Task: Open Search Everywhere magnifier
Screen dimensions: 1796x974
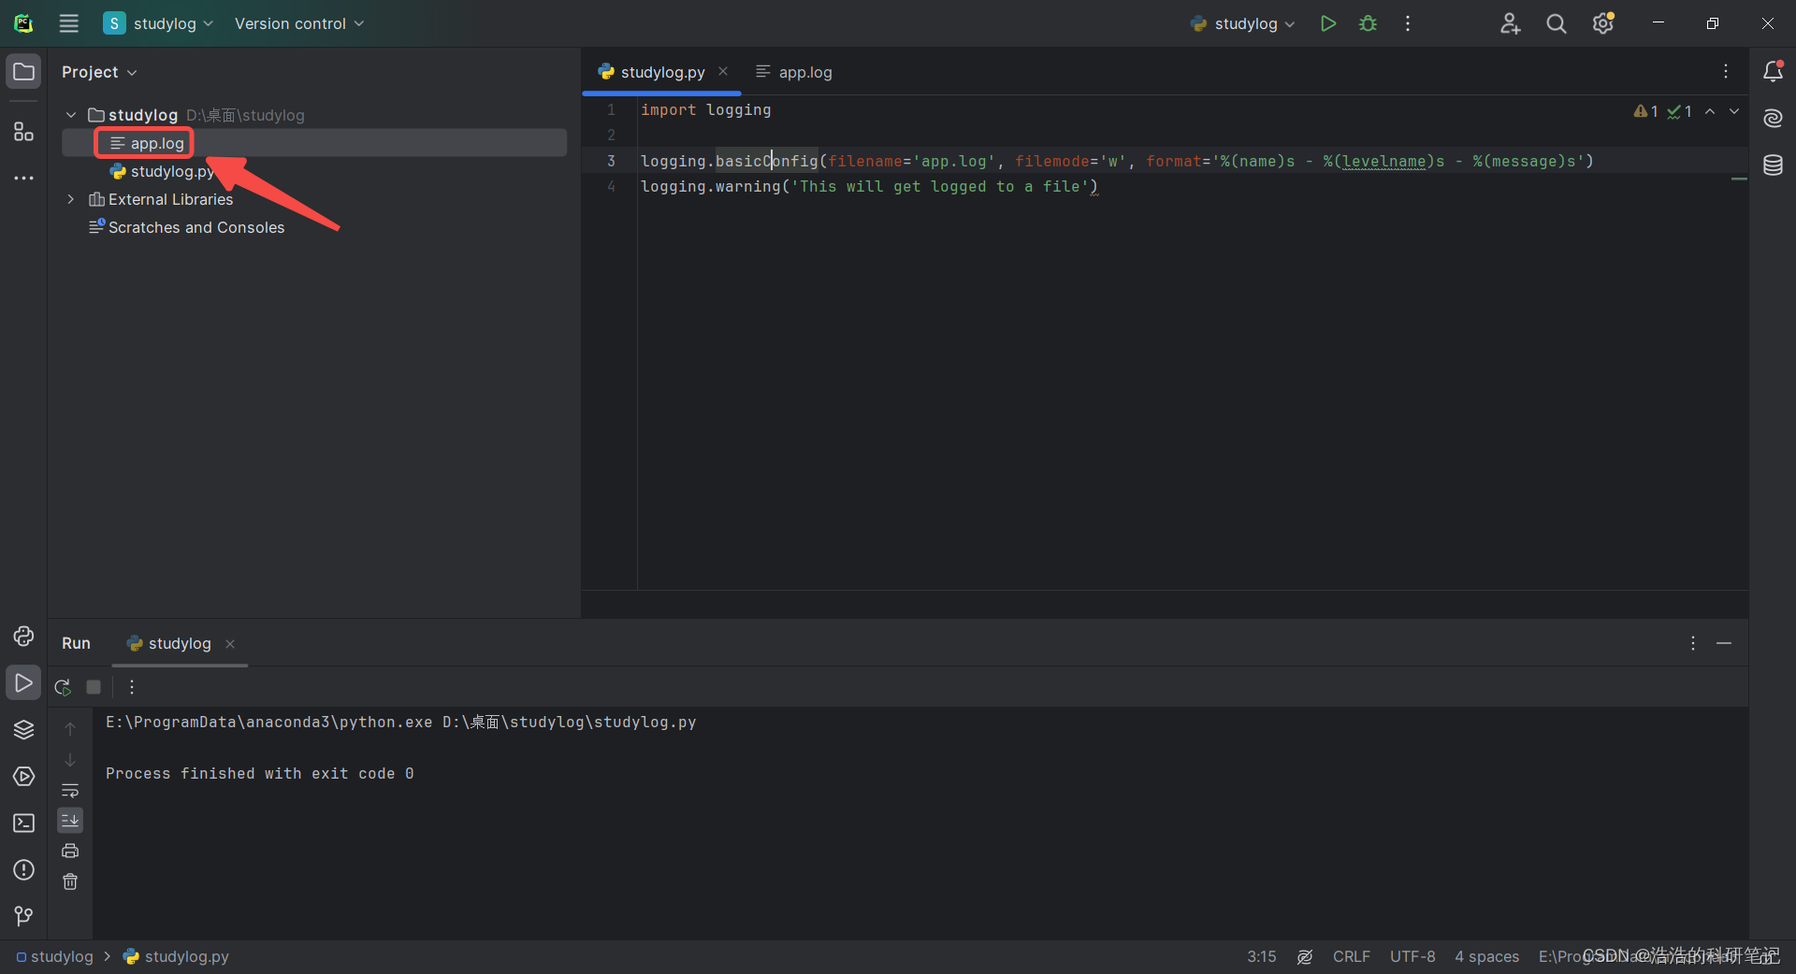Action: pos(1556,23)
